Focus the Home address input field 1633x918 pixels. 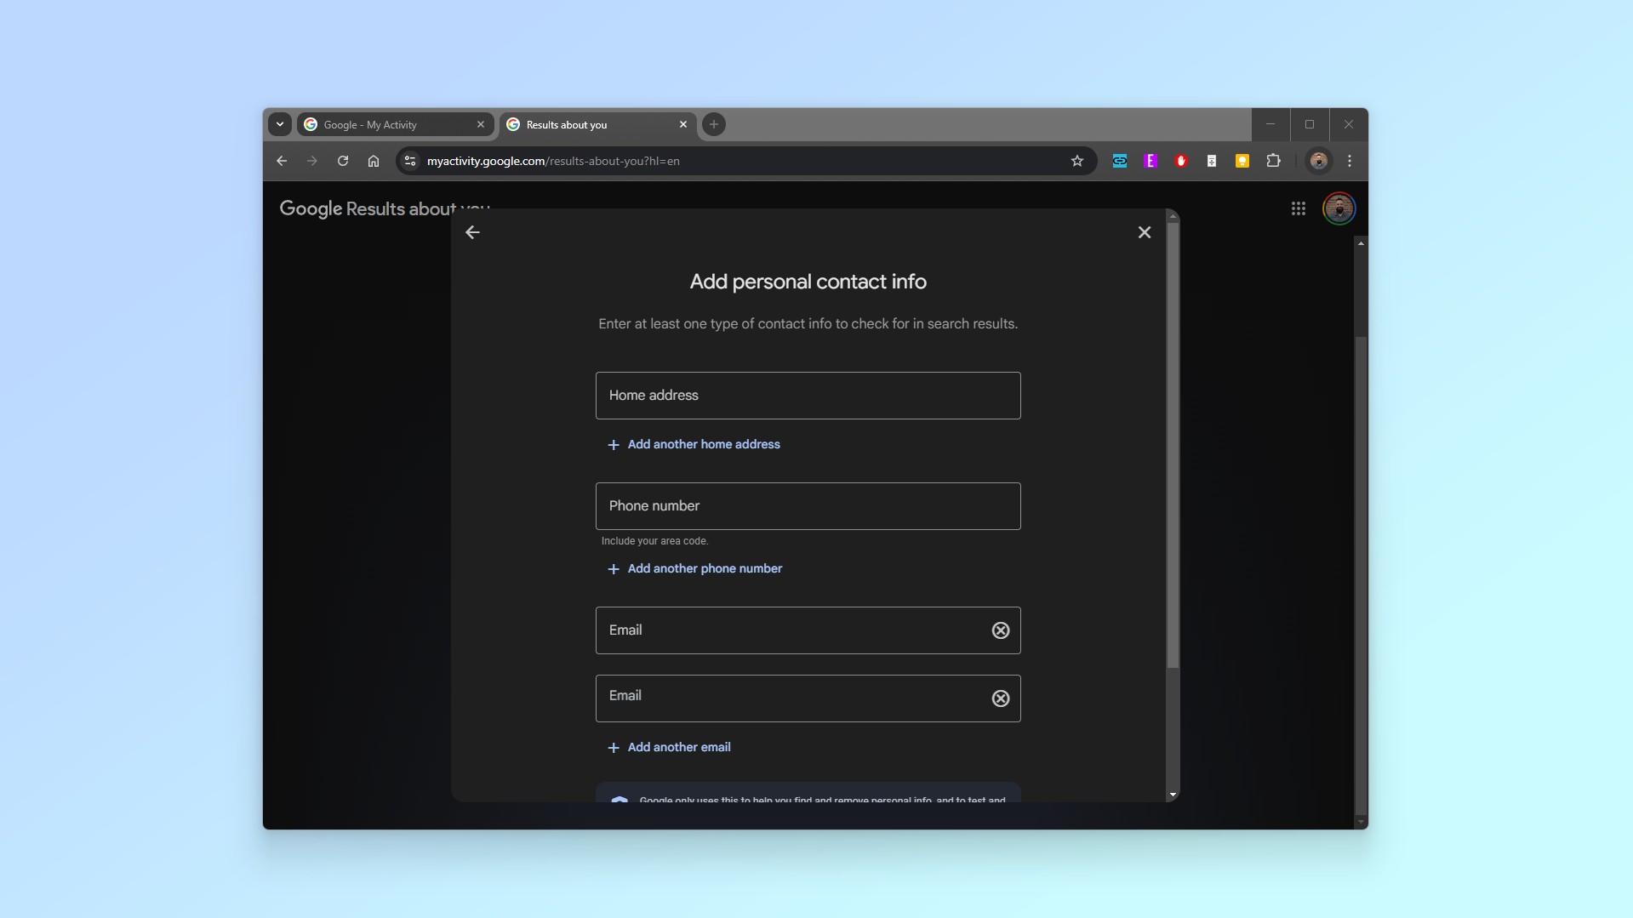(x=807, y=396)
